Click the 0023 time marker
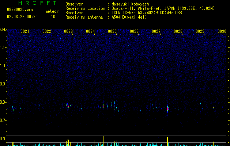This screenshot has height=146, width=230. click(68, 31)
